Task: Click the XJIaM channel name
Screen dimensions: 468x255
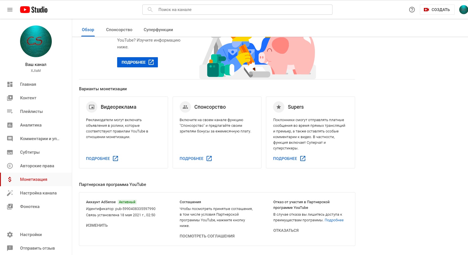Action: [36, 71]
